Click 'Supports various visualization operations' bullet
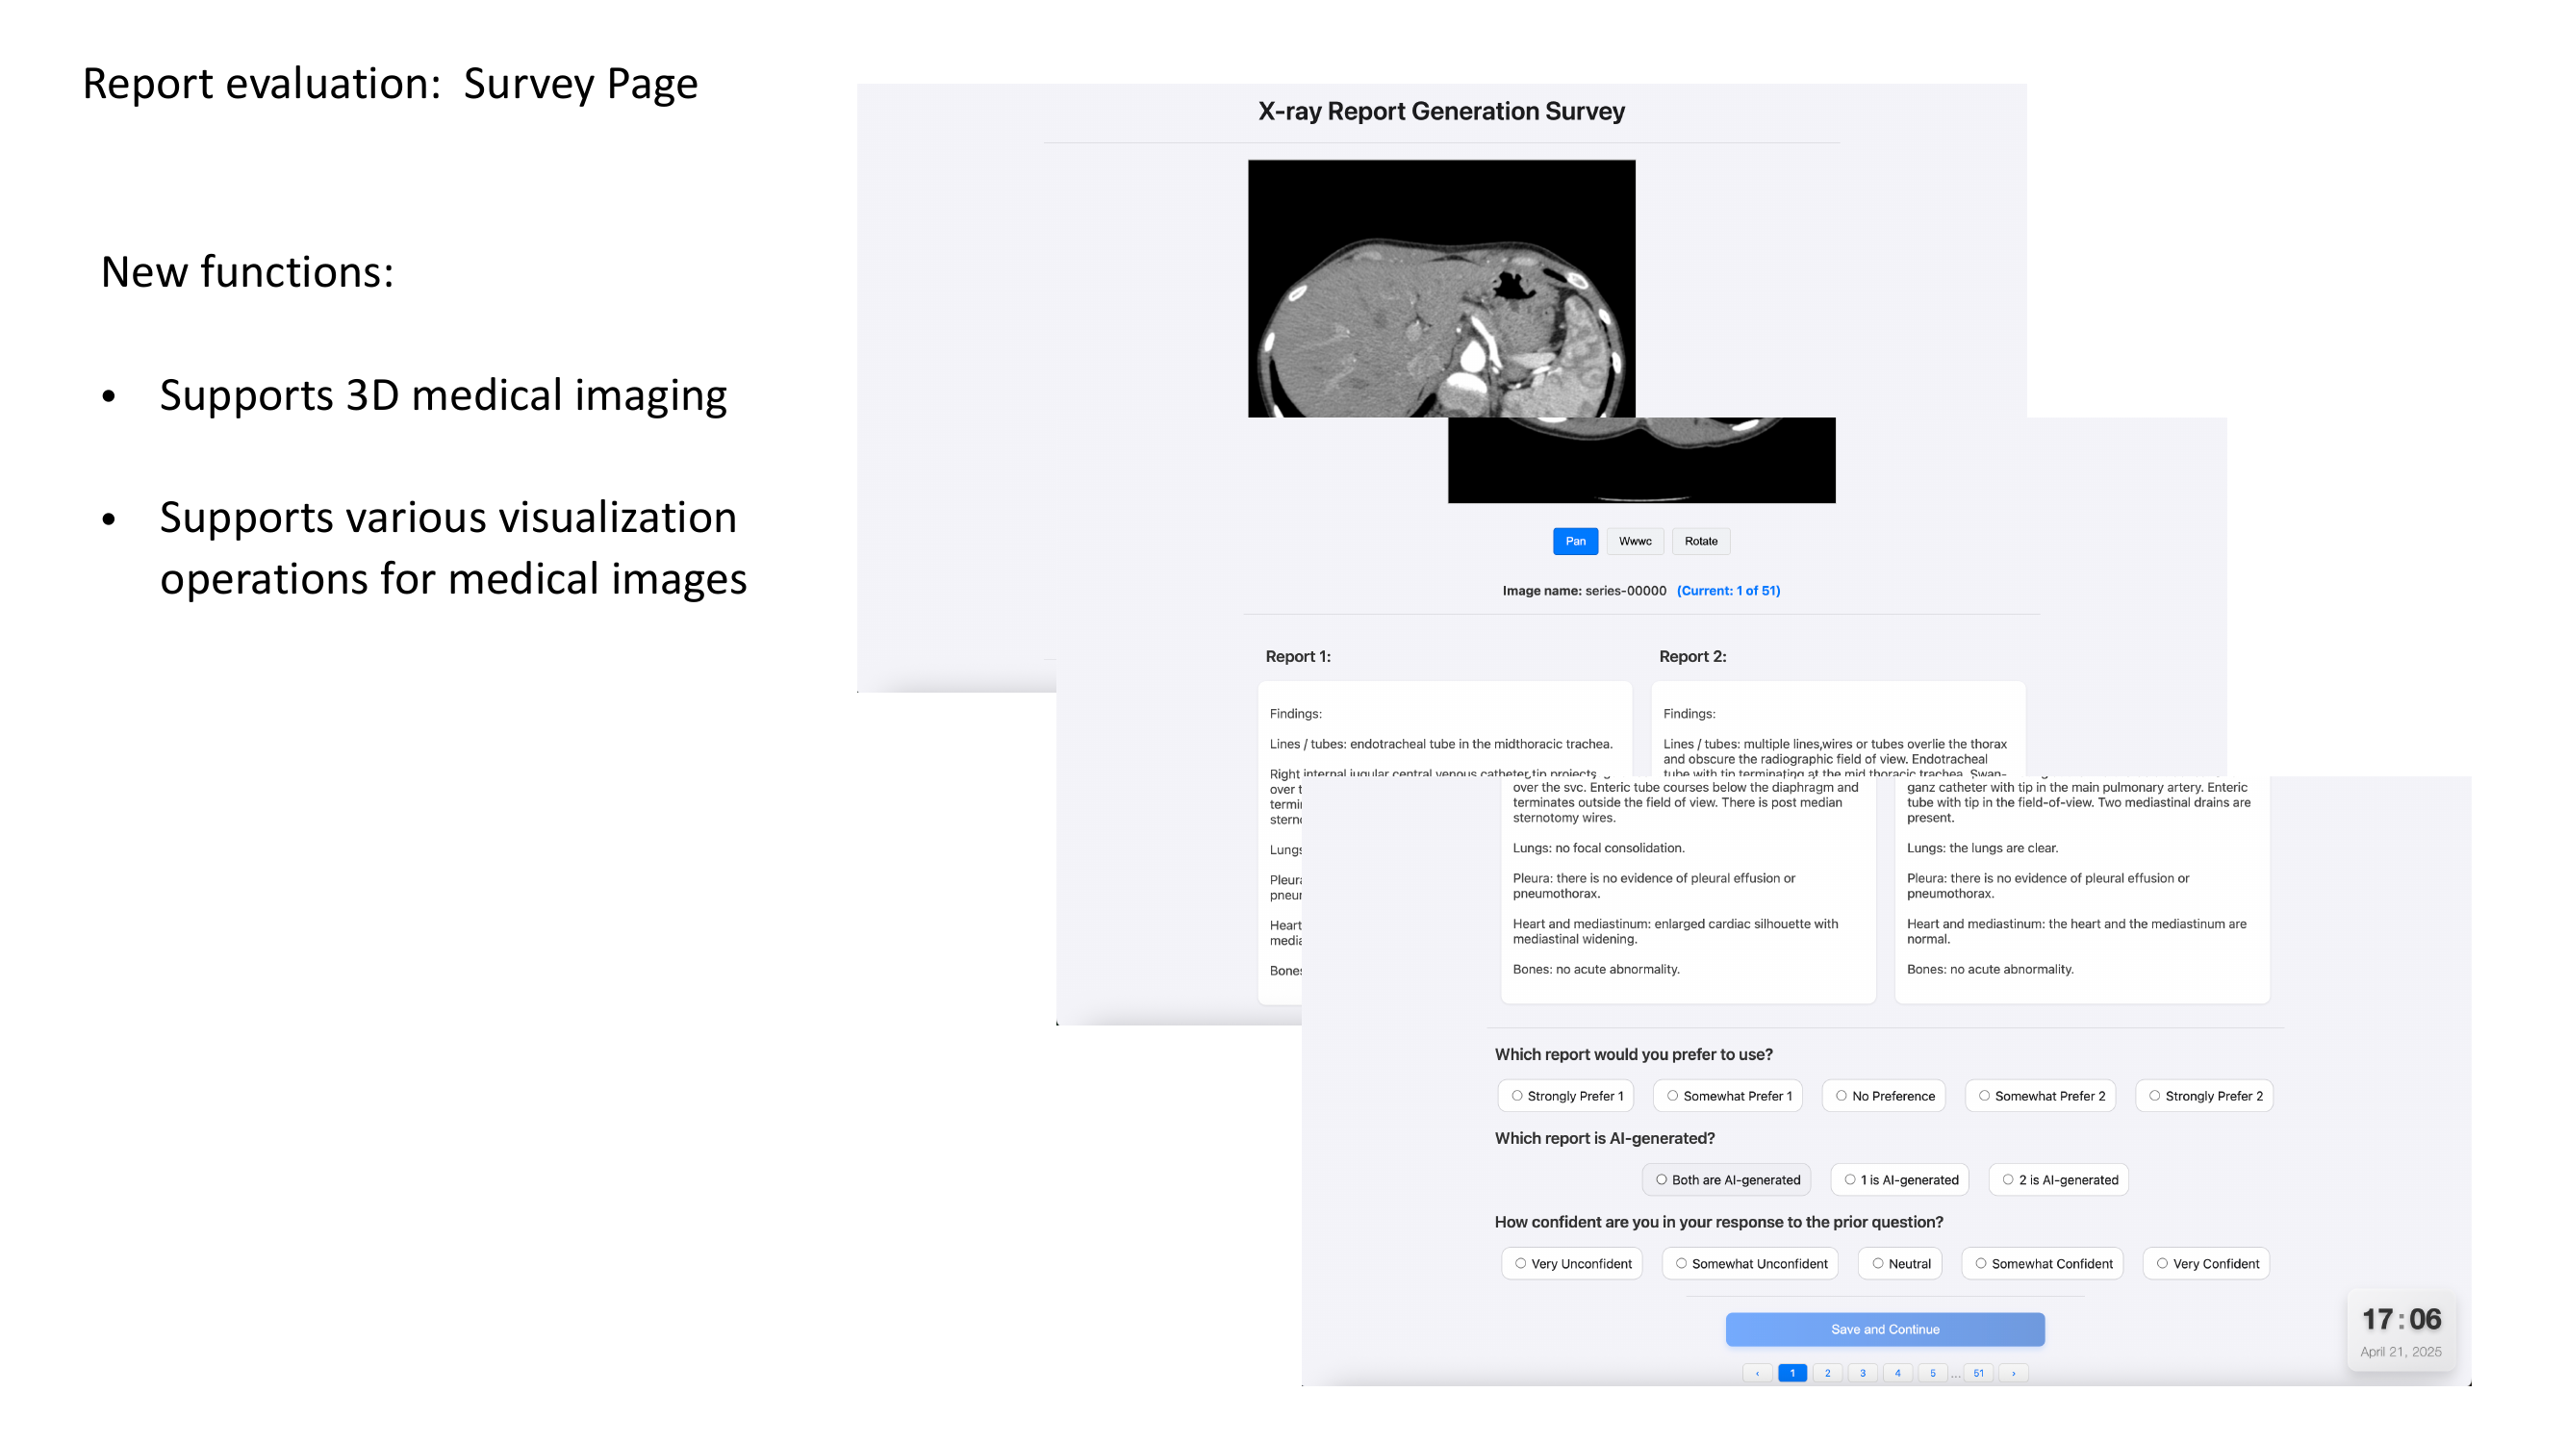Image resolution: width=2566 pixels, height=1443 pixels. pyautogui.click(x=453, y=547)
